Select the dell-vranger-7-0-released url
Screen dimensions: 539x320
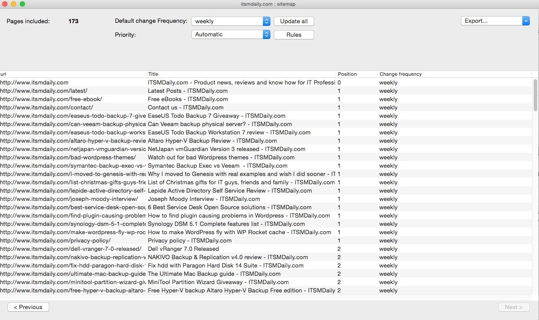click(71, 249)
